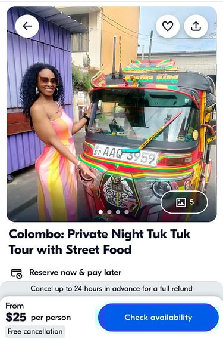Viewport: 223px width, 339px height.
Task: Select the first carousel dot
Action: coord(100,212)
